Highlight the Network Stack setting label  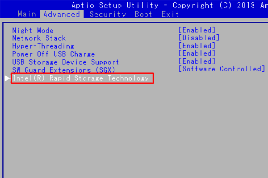(39, 38)
